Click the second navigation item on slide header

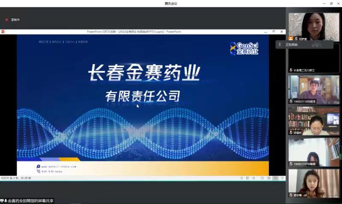pos(57,42)
